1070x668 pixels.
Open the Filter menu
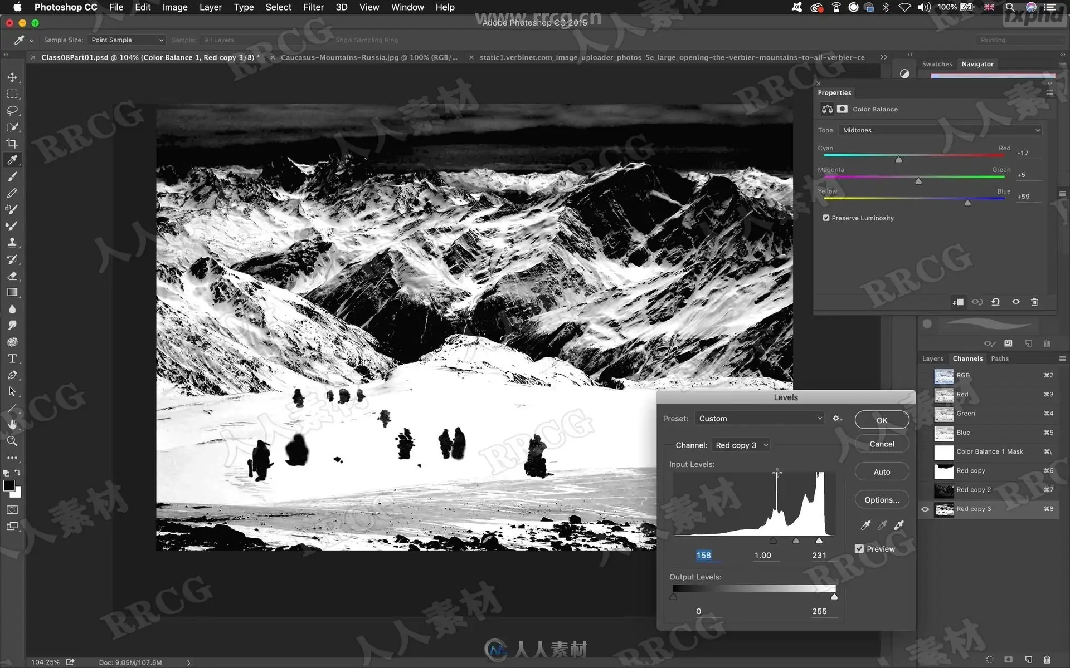(313, 7)
